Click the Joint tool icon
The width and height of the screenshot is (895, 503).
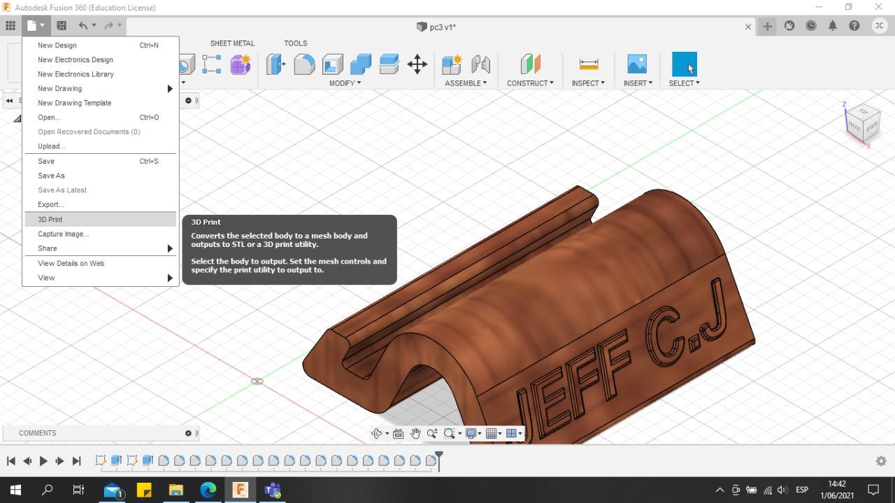point(480,64)
